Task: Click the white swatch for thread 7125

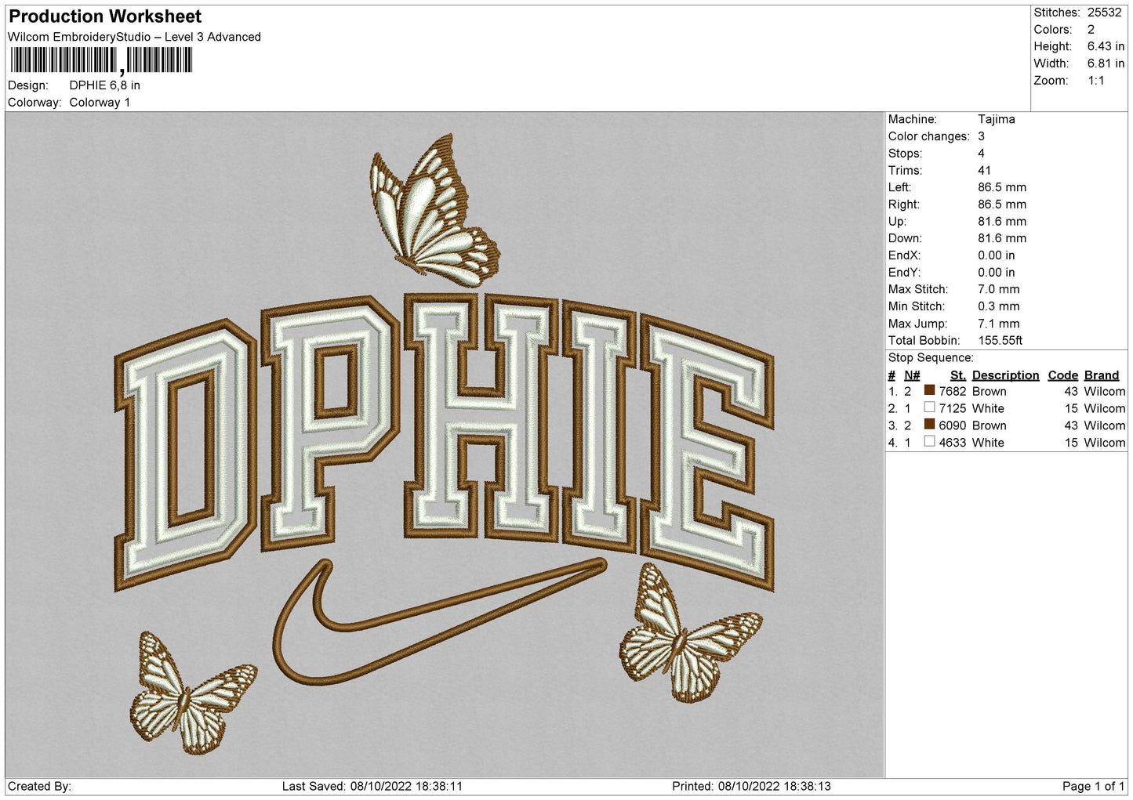Action: pos(929,407)
